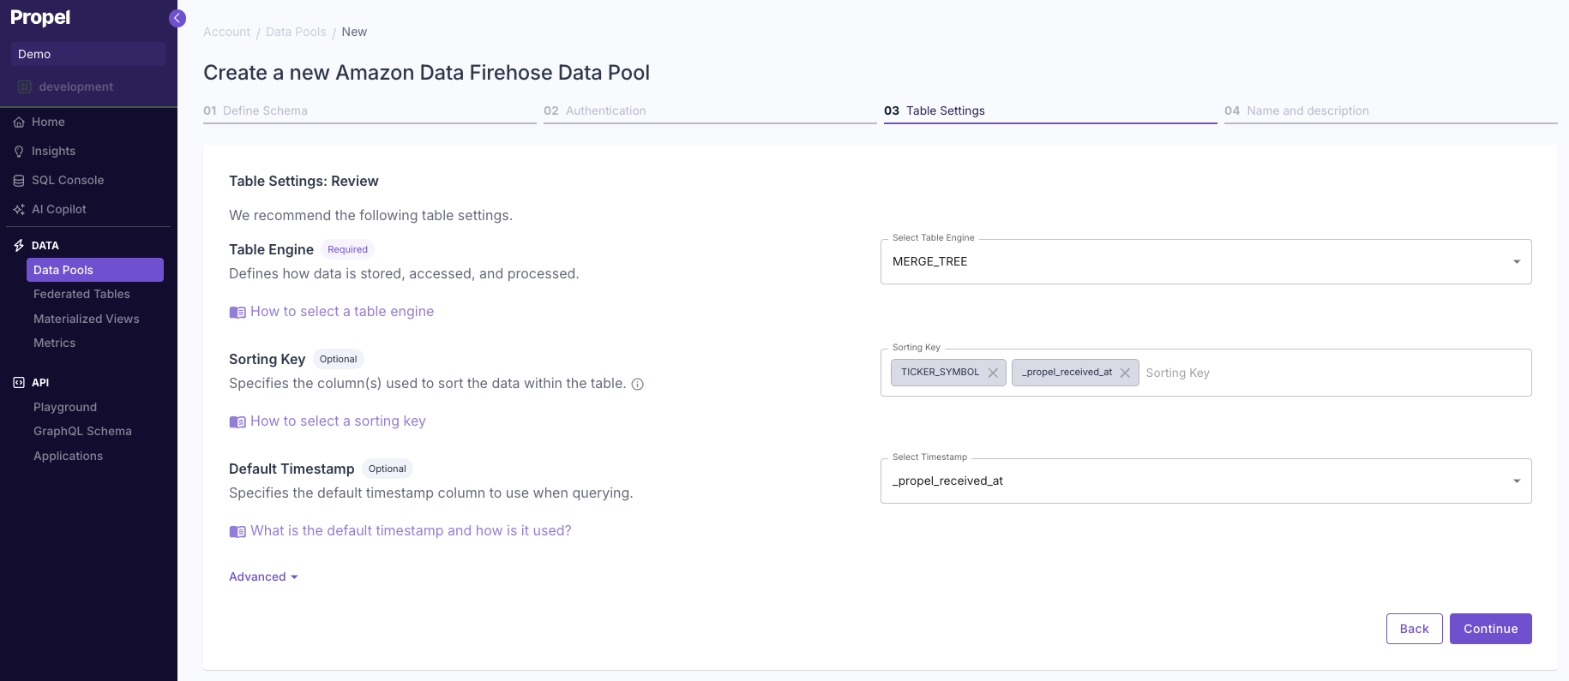Screen dimensions: 1569x681
Task: Open Applications in sidebar
Action: coord(68,456)
